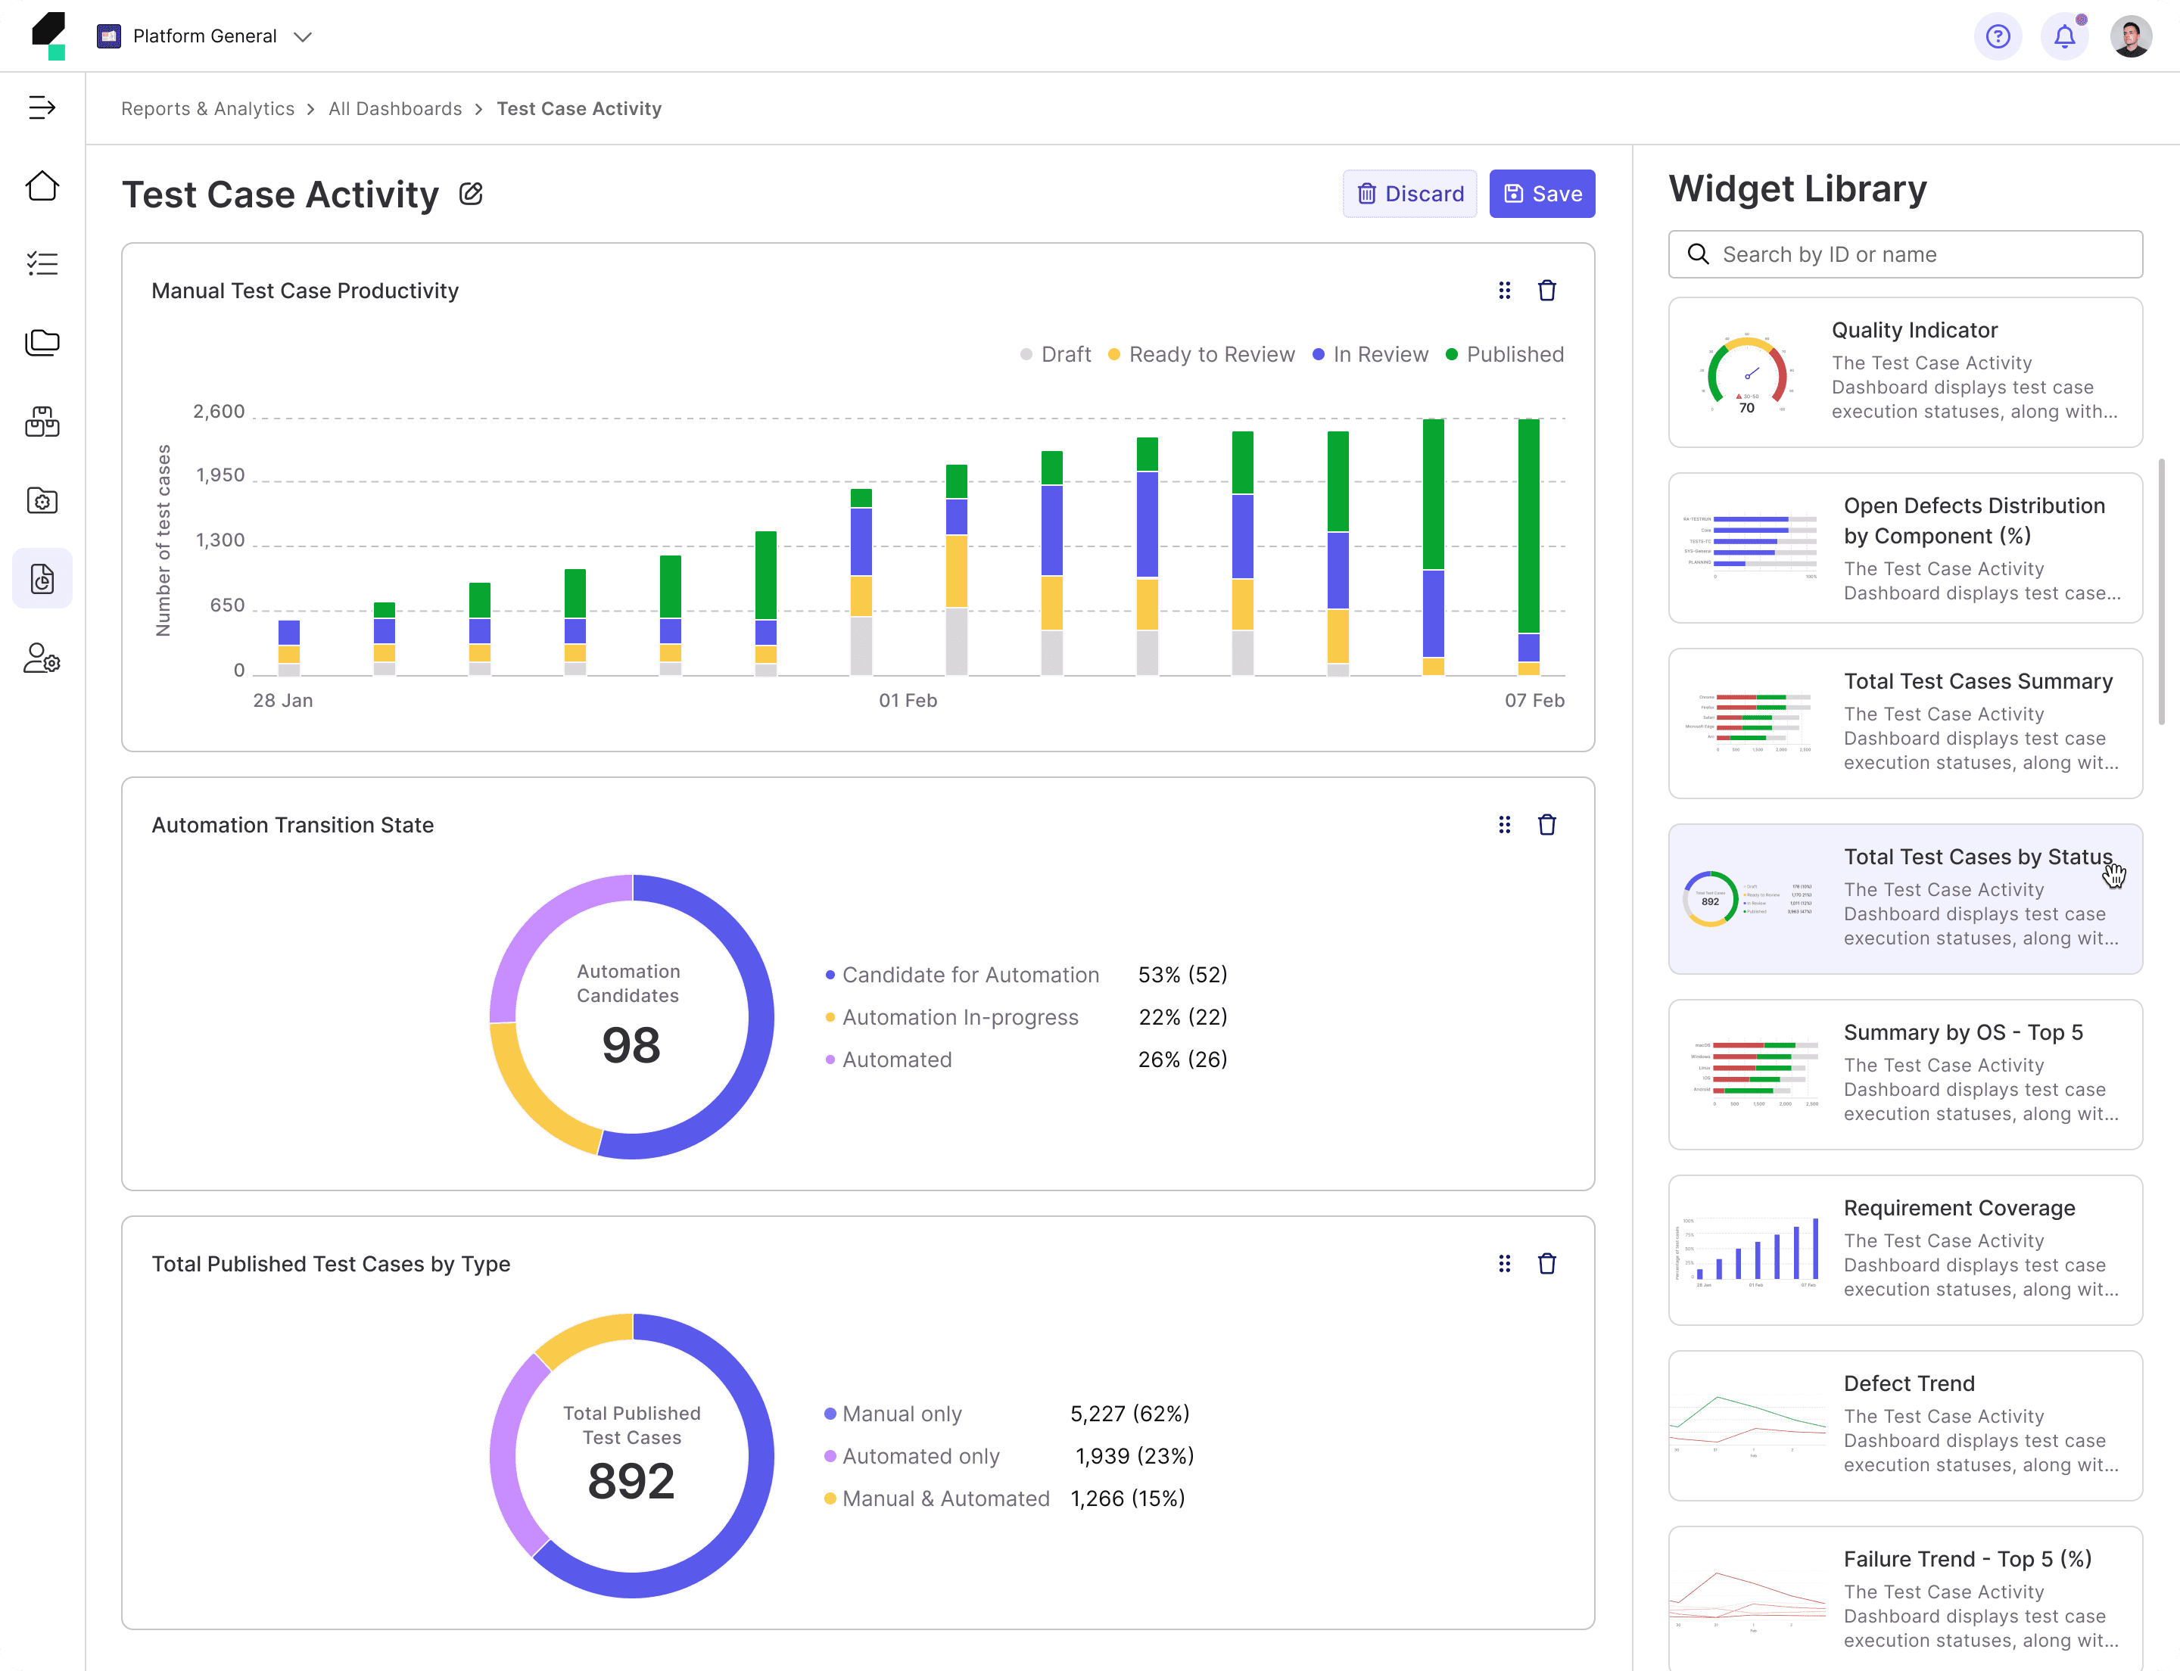Grab the Automation Transition State drag handle
2180x1671 pixels.
pos(1504,825)
